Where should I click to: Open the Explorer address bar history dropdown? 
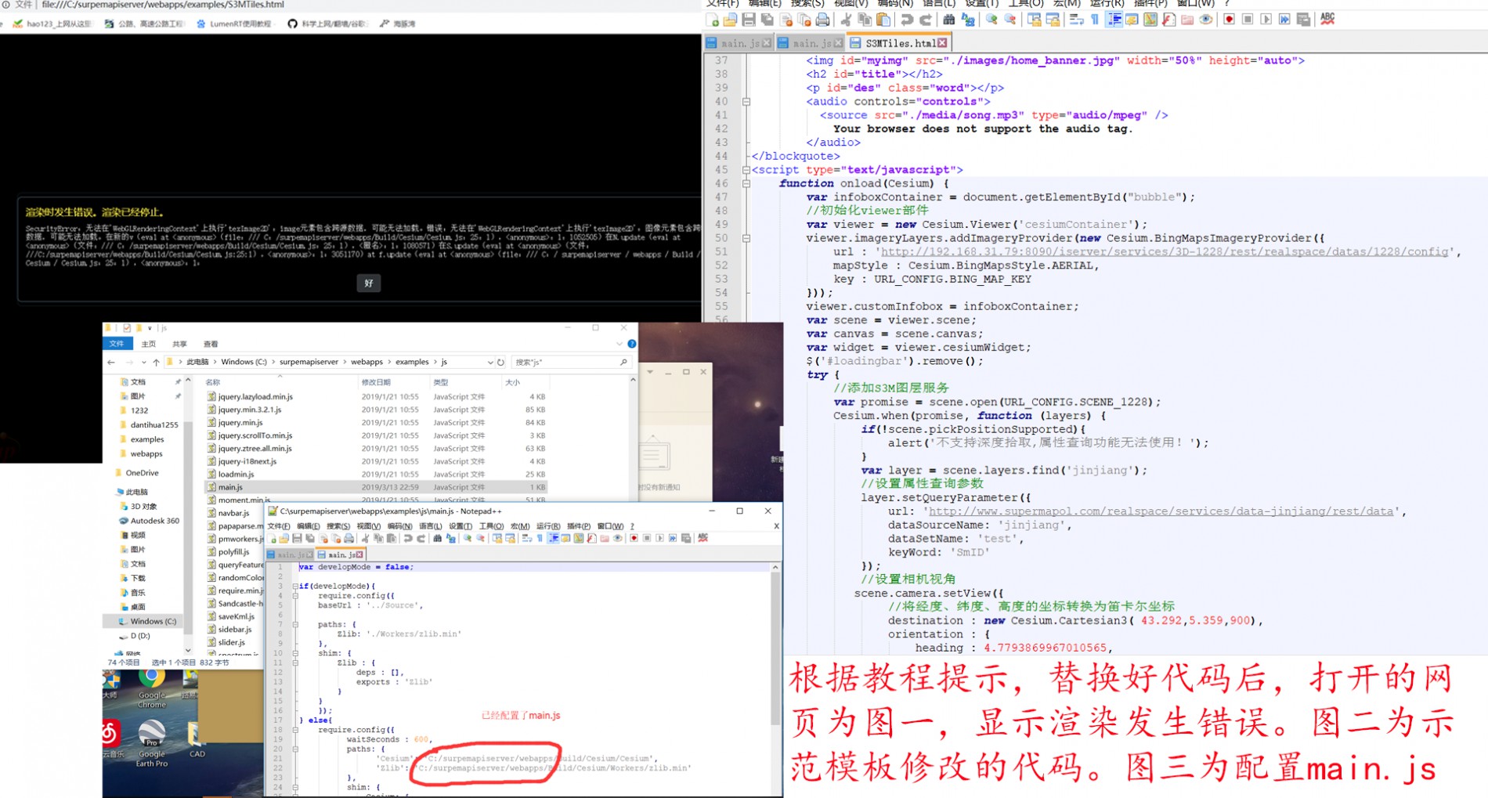click(x=490, y=363)
